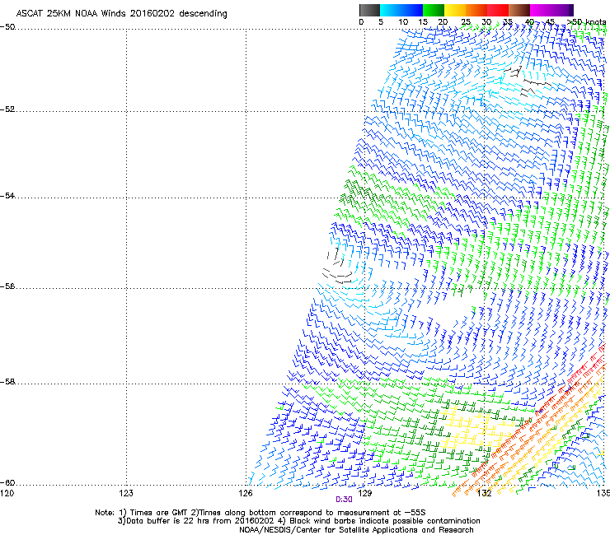Screen dimensions: 610x535
Task: Click the -54 latitude label
Action: (x=7, y=195)
